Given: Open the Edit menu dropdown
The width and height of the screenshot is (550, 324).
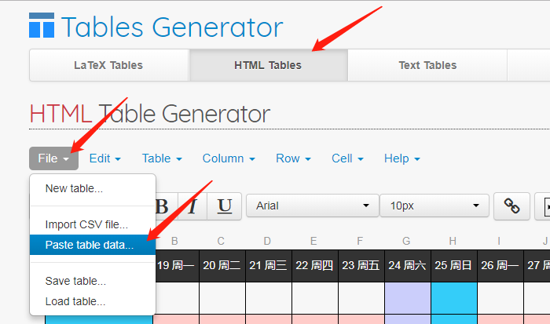Looking at the screenshot, I should click(x=105, y=158).
